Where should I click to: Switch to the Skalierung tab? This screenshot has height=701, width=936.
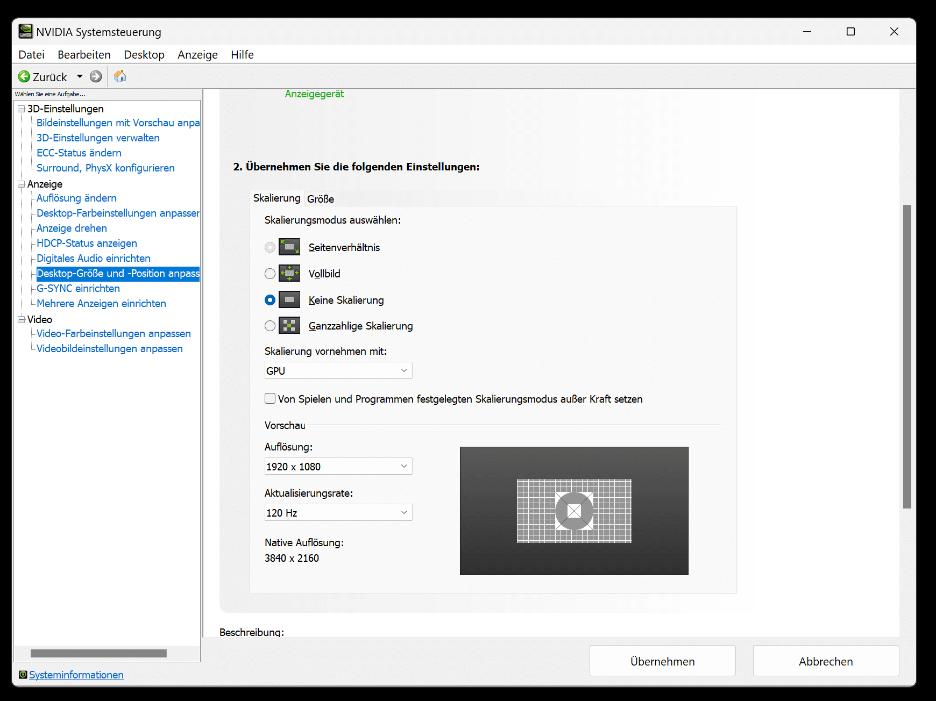click(x=277, y=198)
